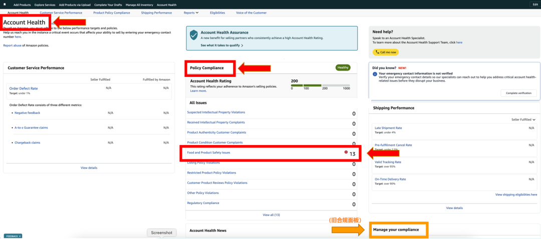Click the red alert icon beside 13
The width and height of the screenshot is (541, 239).
click(x=346, y=152)
